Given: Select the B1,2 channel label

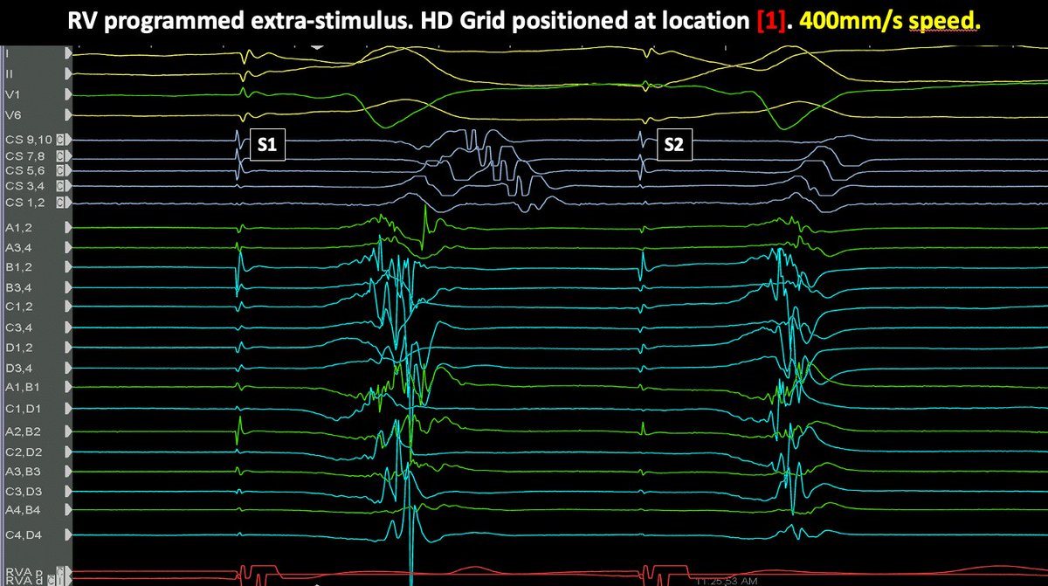Looking at the screenshot, I should 18,267.
